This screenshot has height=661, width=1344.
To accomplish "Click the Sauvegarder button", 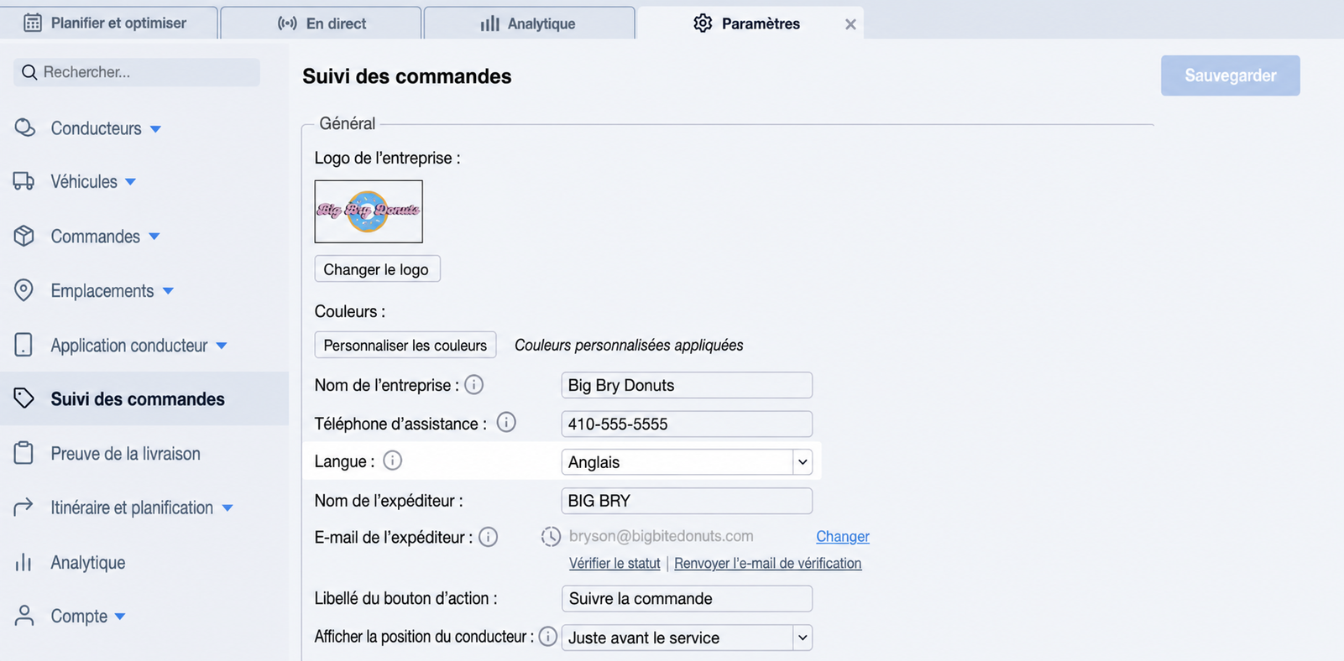I will [x=1230, y=75].
